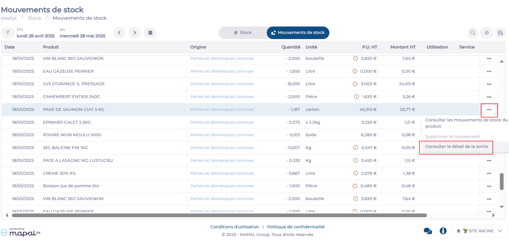The height and width of the screenshot is (242, 509).
Task: Select the EAU GAZEUSE PERRIER 19/05/2025 cell
Action: click(68, 71)
